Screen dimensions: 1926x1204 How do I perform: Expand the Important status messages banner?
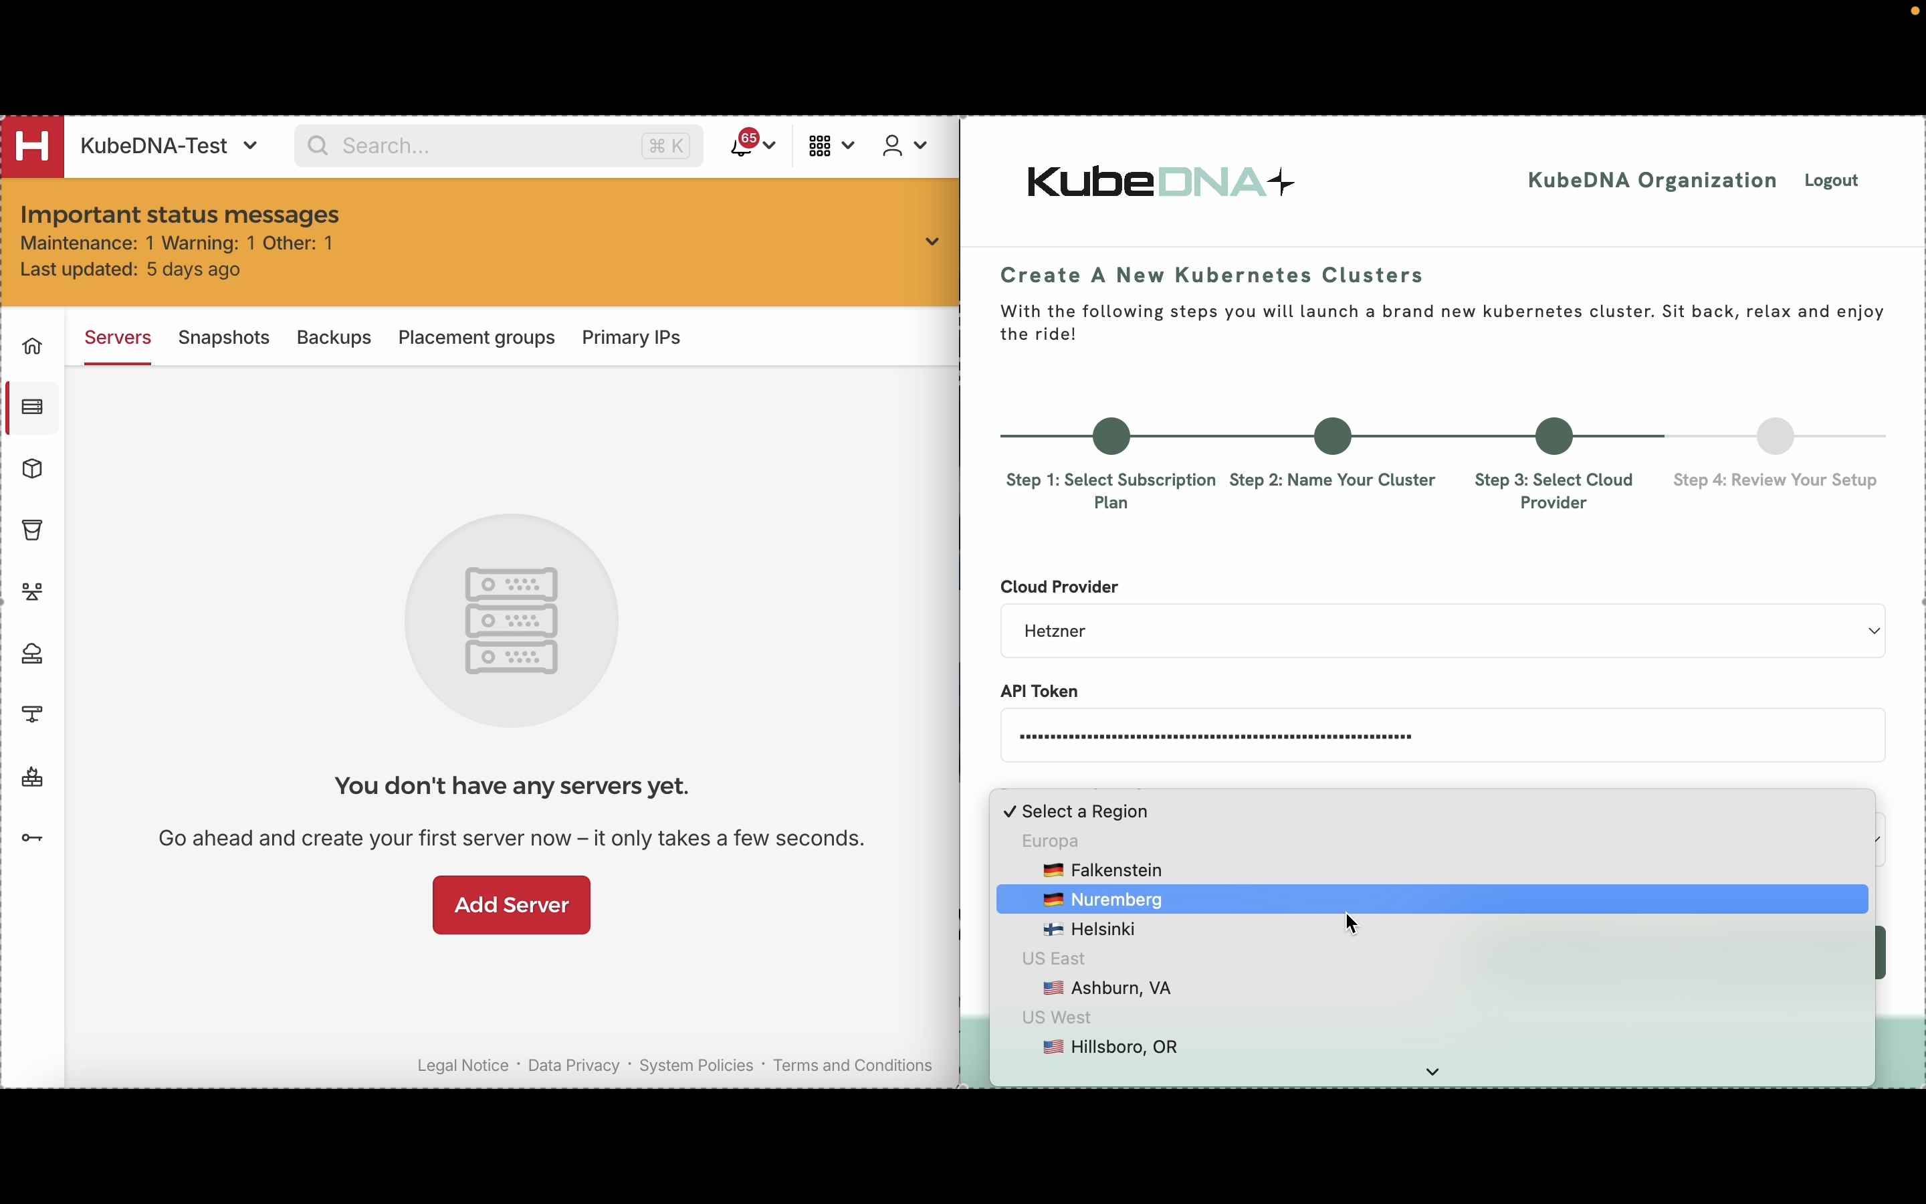point(933,242)
